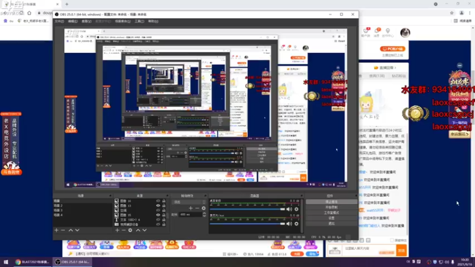The image size is (475, 267).
Task: Expand 福利券 arrow below the stream
Action: click(237, 255)
